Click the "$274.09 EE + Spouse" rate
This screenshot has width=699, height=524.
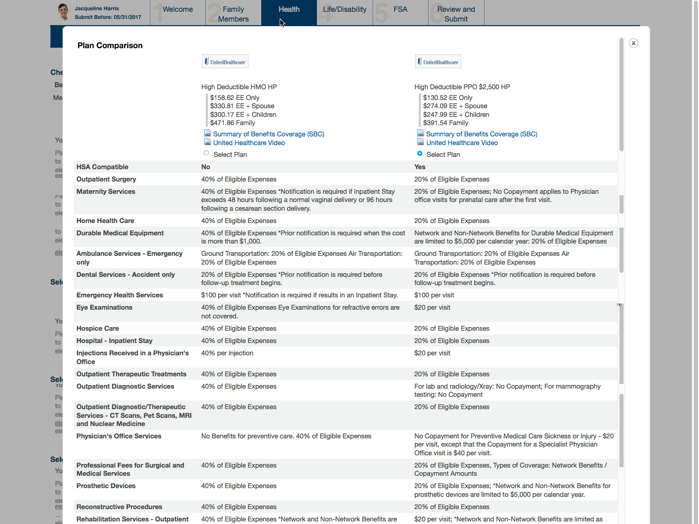[455, 106]
